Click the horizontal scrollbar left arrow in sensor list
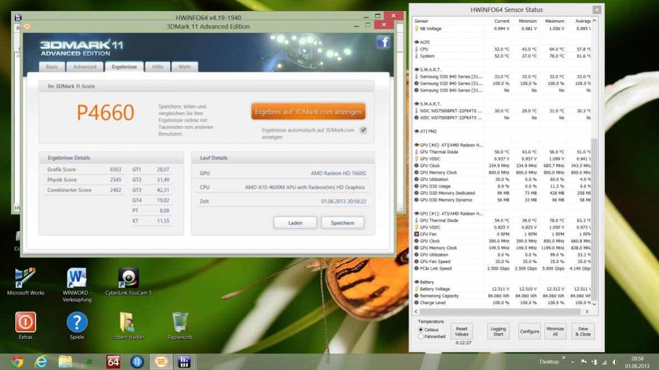This screenshot has width=659, height=370. tap(416, 312)
